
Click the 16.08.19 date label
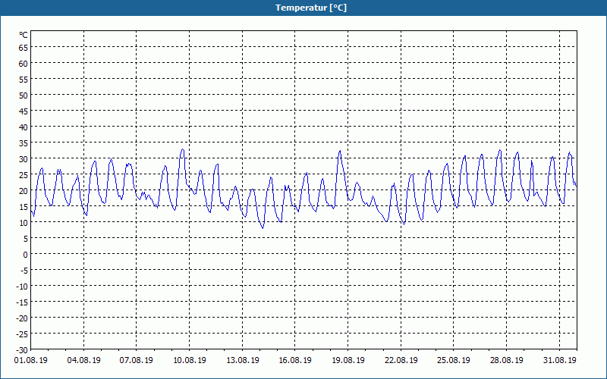pos(295,360)
